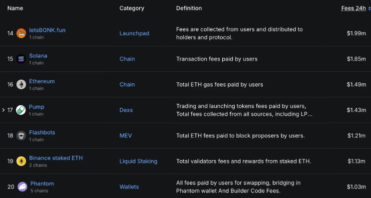Click the Pump pill logo icon
This screenshot has height=198, width=371.
point(21,110)
